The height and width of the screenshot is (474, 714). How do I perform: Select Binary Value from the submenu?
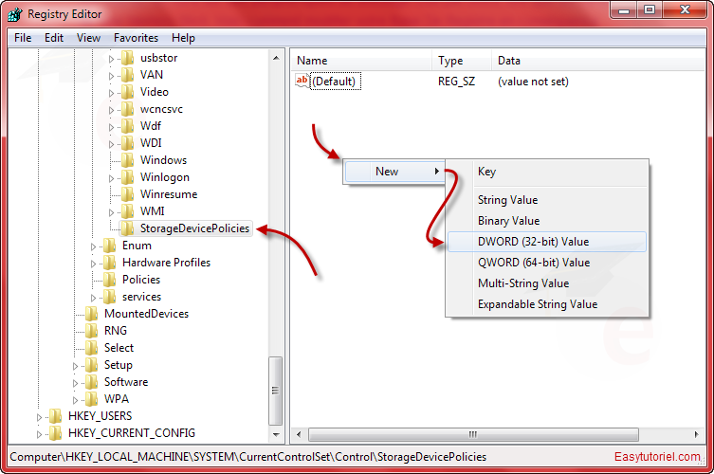[547, 221]
